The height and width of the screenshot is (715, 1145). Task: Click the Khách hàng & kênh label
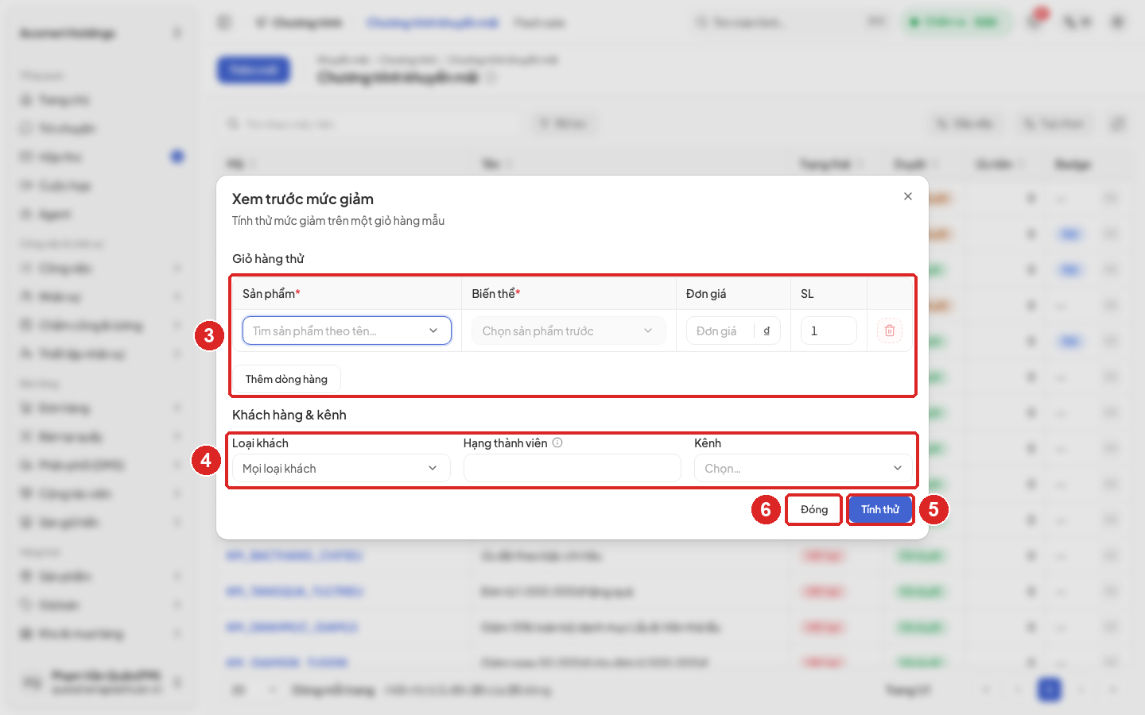pyautogui.click(x=289, y=415)
